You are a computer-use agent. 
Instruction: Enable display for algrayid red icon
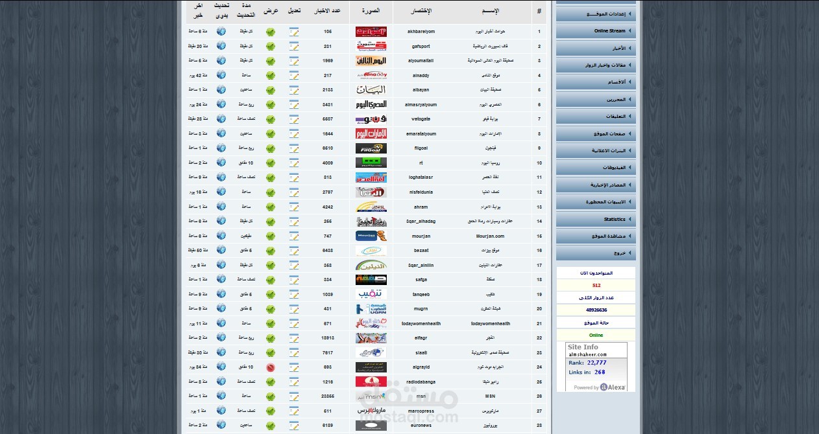pos(271,367)
